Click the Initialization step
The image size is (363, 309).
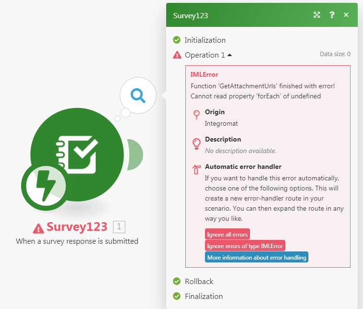[x=205, y=40]
